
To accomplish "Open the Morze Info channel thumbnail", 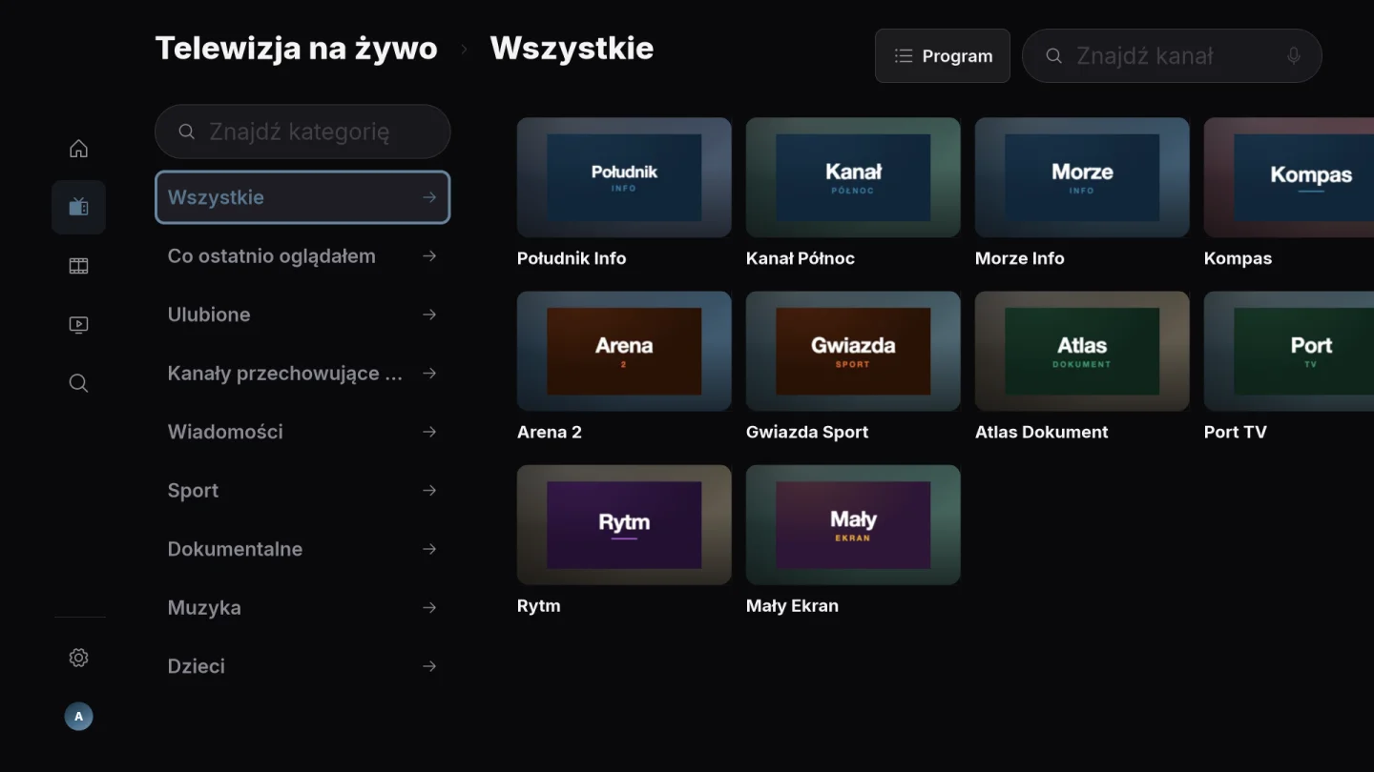I will click(1082, 177).
